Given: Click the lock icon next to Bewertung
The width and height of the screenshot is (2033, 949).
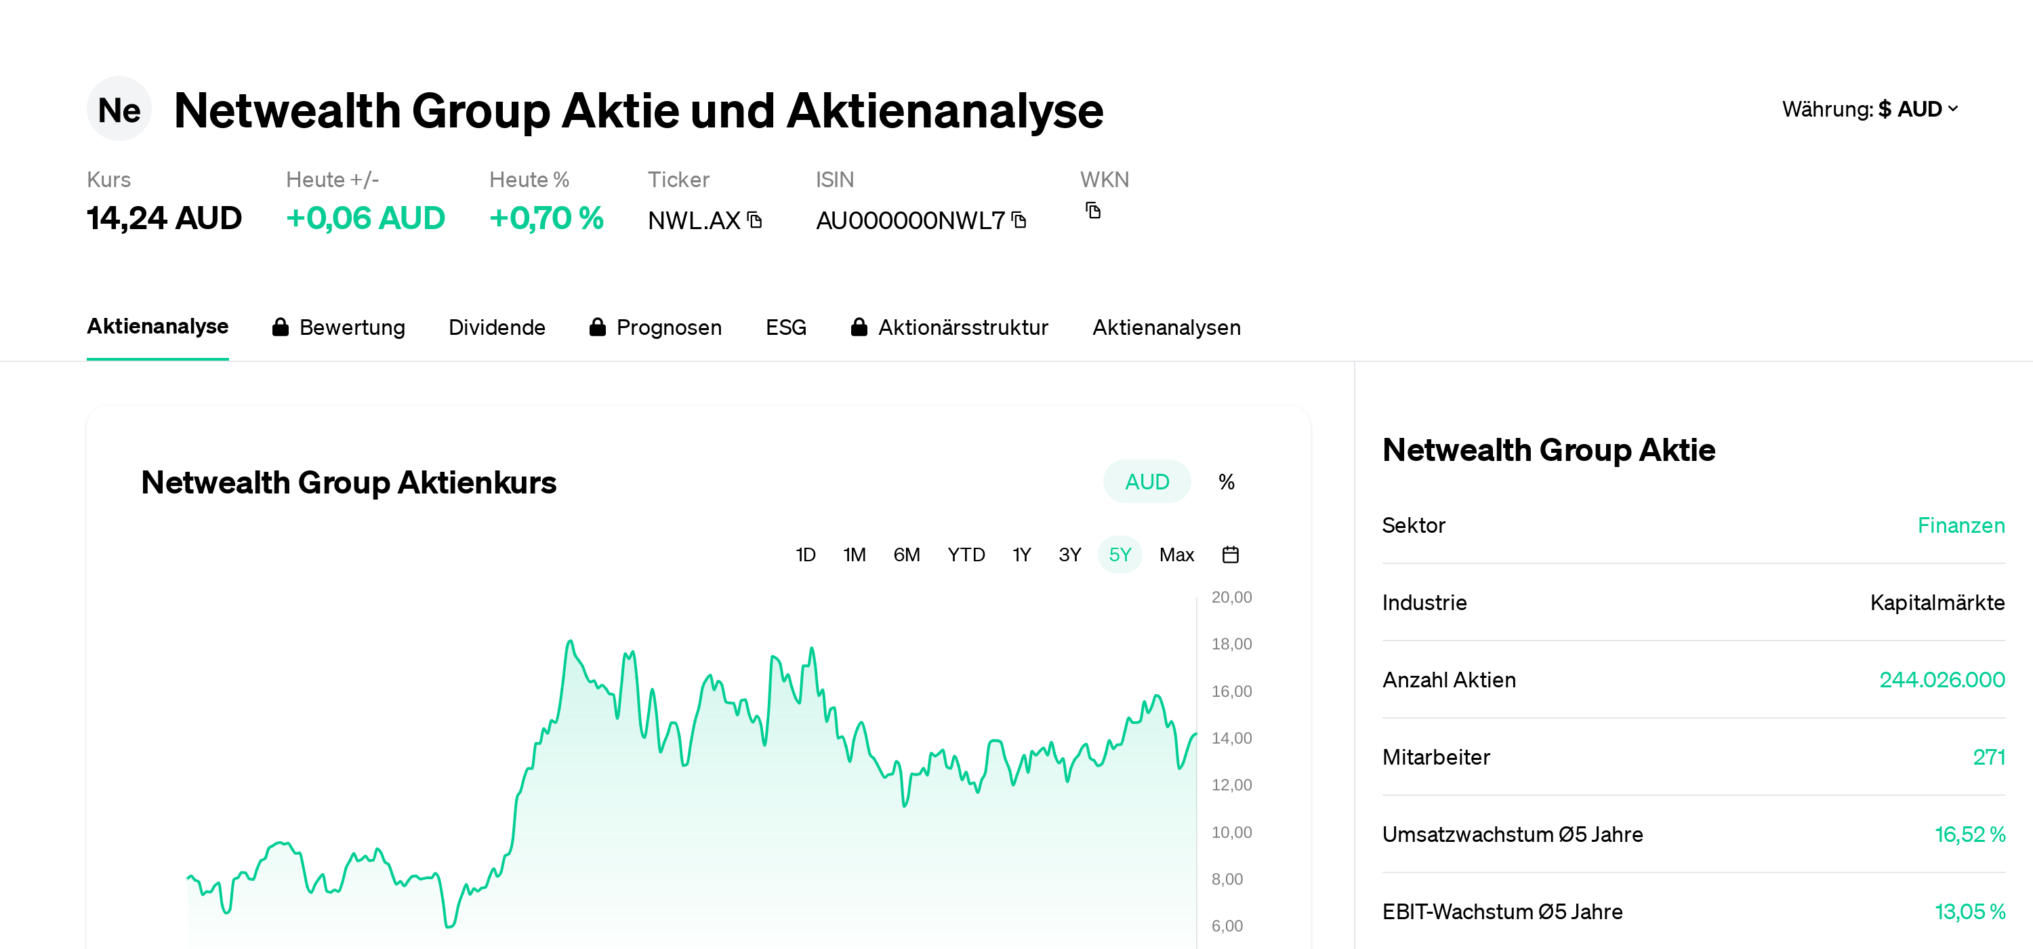Looking at the screenshot, I should click(x=280, y=326).
